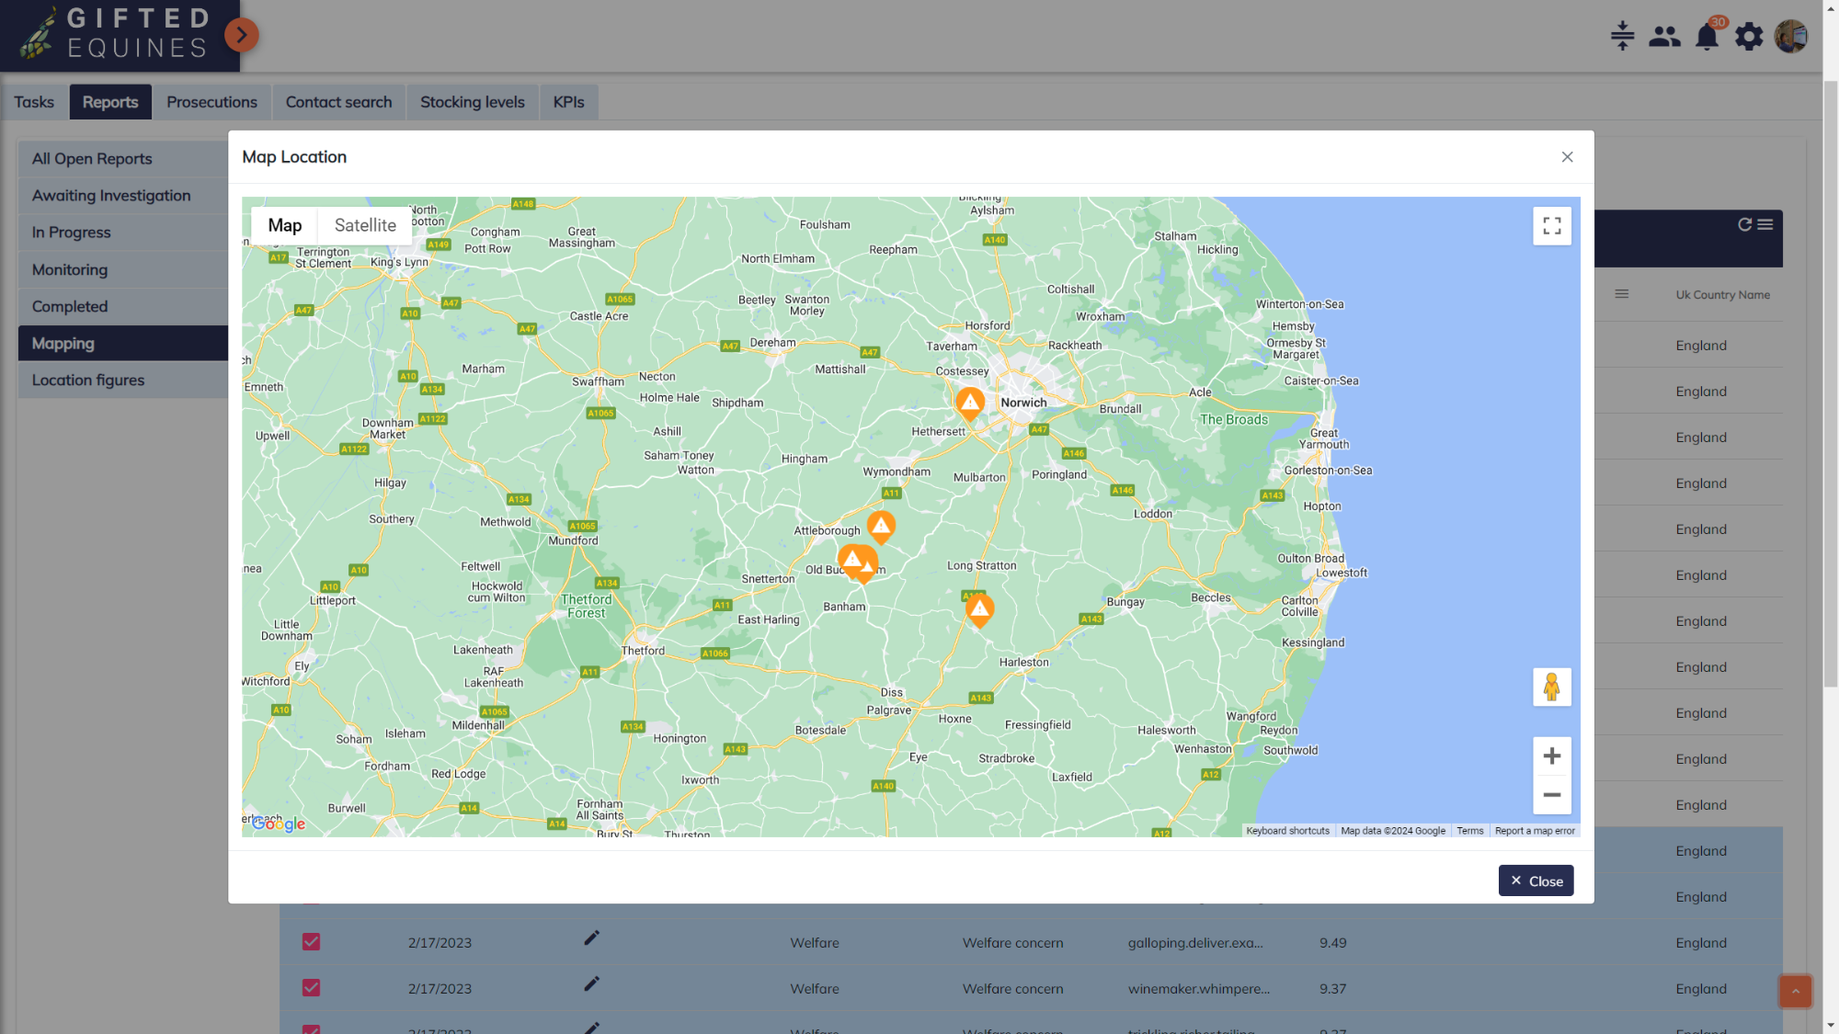Switch map to Satellite view
Viewport: 1839px width, 1034px height.
365,225
